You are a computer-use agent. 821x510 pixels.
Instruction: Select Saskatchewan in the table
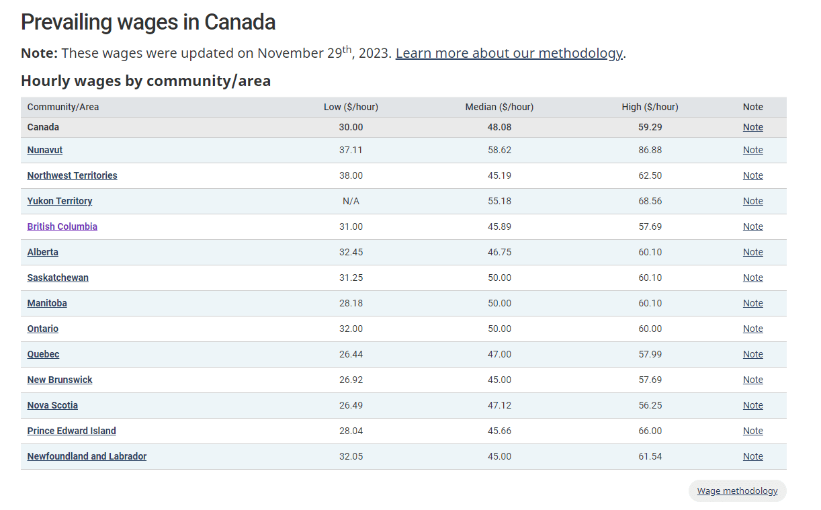pyautogui.click(x=58, y=278)
